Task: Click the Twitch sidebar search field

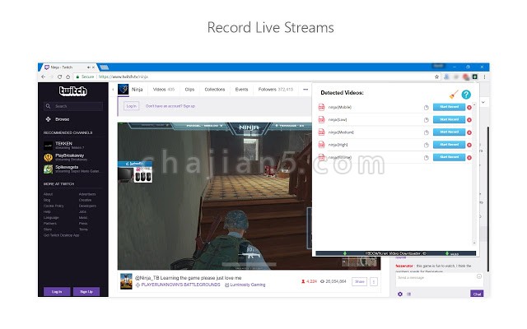Action: click(x=73, y=106)
